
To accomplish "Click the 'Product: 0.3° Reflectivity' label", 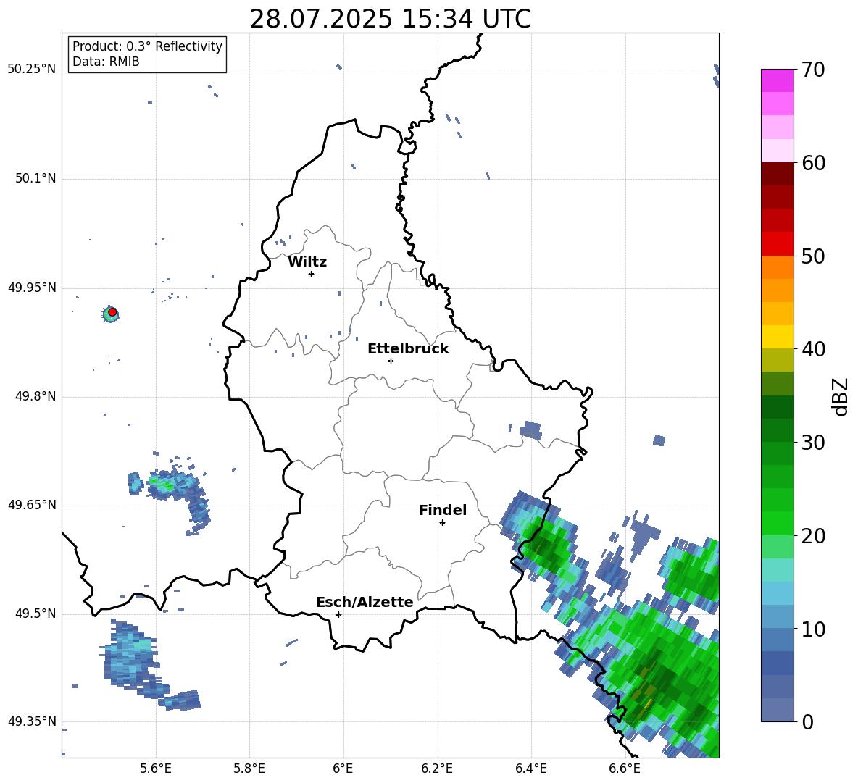I will (x=147, y=46).
